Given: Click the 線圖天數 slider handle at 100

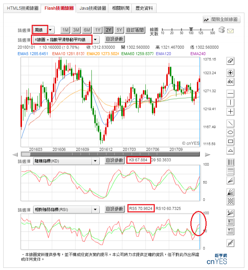Looking at the screenshot, I should 191,29.
